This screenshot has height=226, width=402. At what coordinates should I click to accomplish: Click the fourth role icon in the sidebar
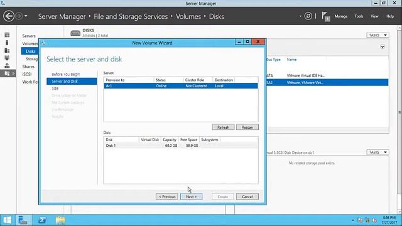[7, 58]
